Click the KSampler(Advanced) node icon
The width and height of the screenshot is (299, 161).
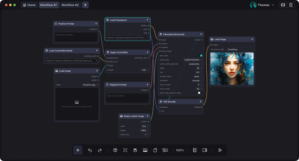pos(161,34)
